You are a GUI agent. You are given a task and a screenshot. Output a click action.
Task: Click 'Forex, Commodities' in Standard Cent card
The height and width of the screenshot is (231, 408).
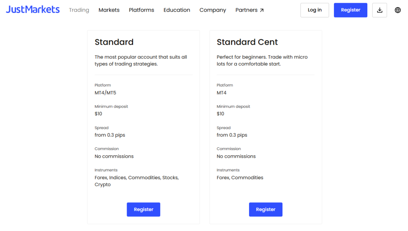coord(240,178)
